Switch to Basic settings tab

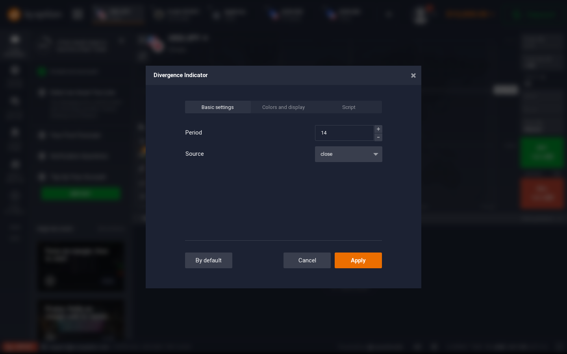(218, 107)
